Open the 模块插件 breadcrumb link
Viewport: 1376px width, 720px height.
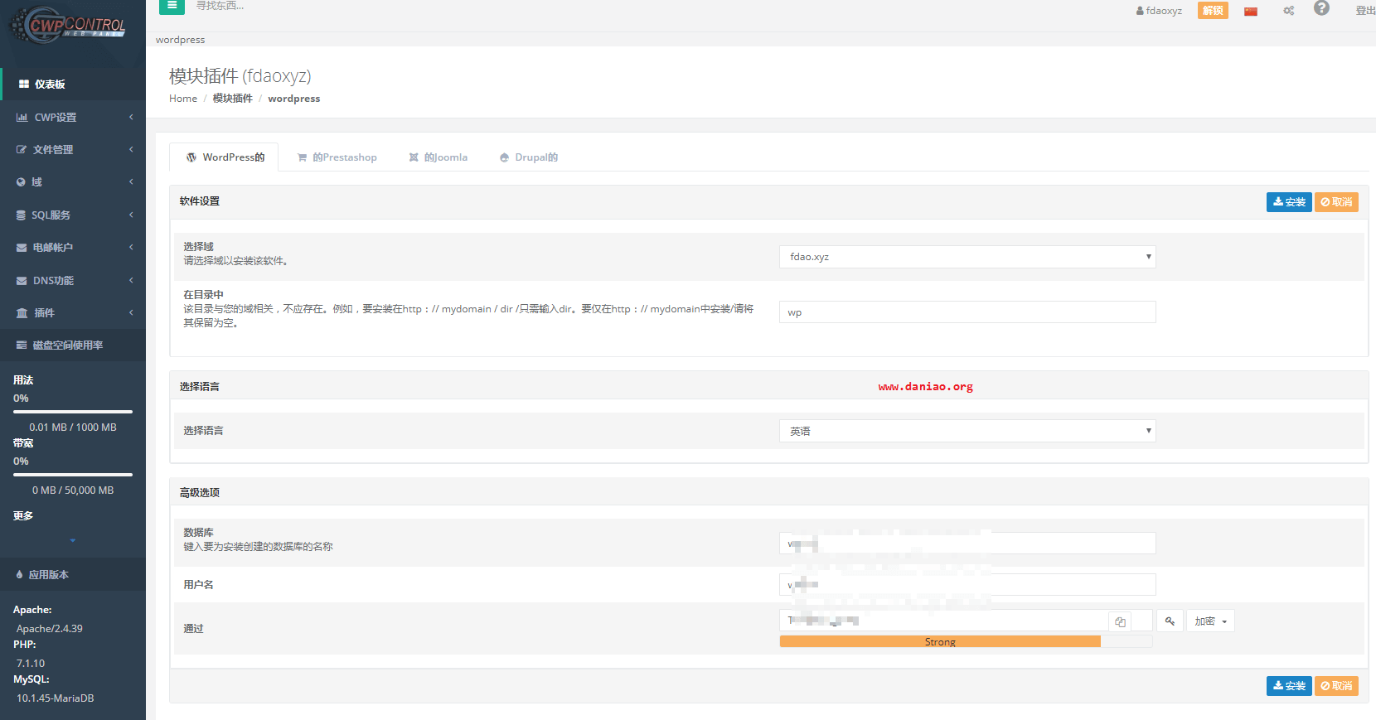pyautogui.click(x=232, y=99)
